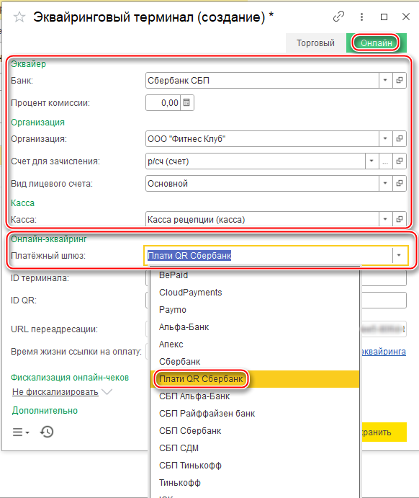Pick СБП Сбербанк option
Viewport: 419px width, 498px height.
click(x=255, y=431)
